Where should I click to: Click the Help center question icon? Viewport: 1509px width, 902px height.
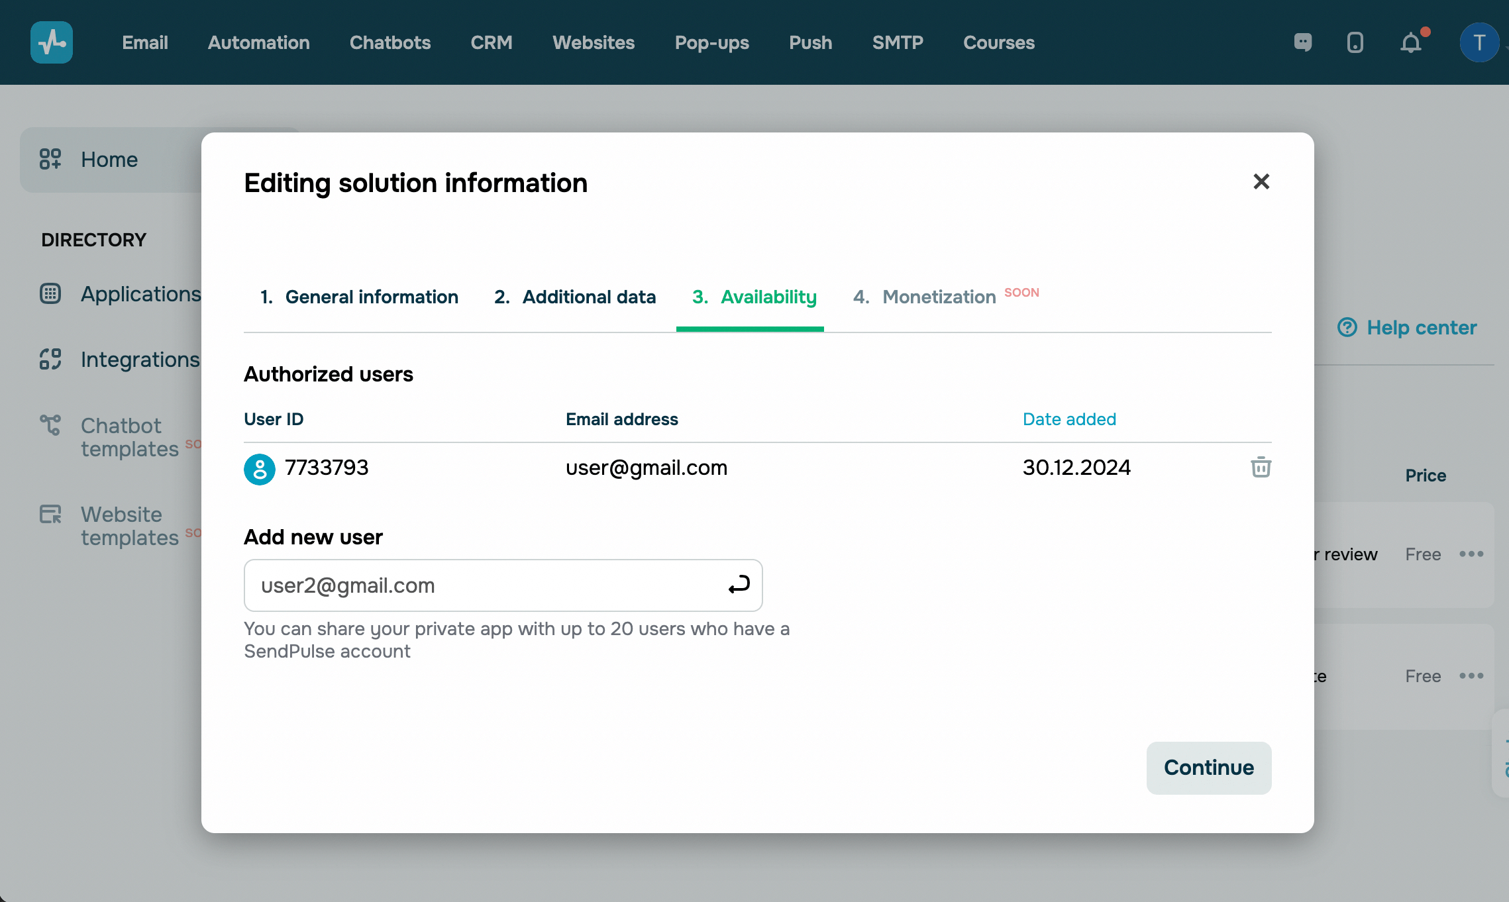tap(1347, 327)
